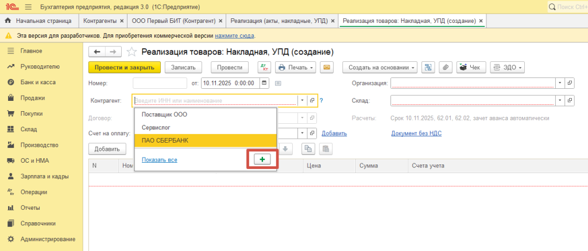The width and height of the screenshot is (588, 251).
Task: Click the back arrow navigation button
Action: (x=97, y=52)
